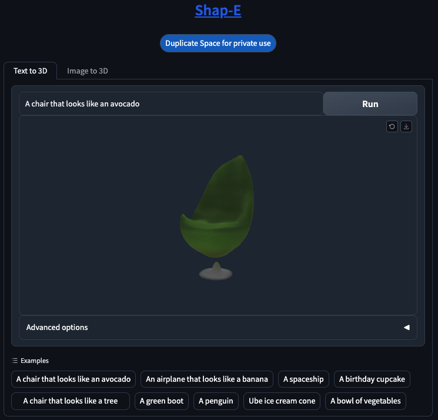Select the 'A green boot' example
438x420 pixels.
pos(162,401)
